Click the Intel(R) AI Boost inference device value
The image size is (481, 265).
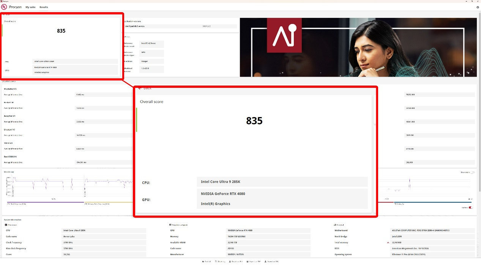pos(152,44)
